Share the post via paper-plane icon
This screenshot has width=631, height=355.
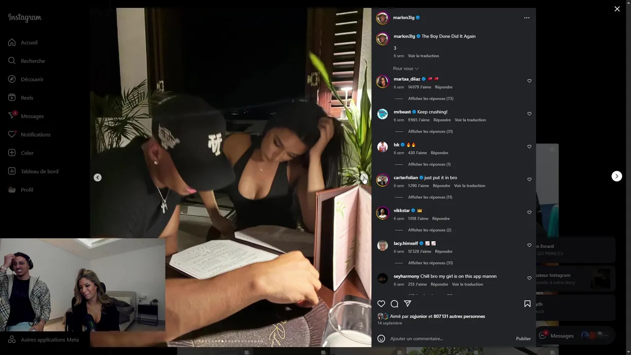408,304
